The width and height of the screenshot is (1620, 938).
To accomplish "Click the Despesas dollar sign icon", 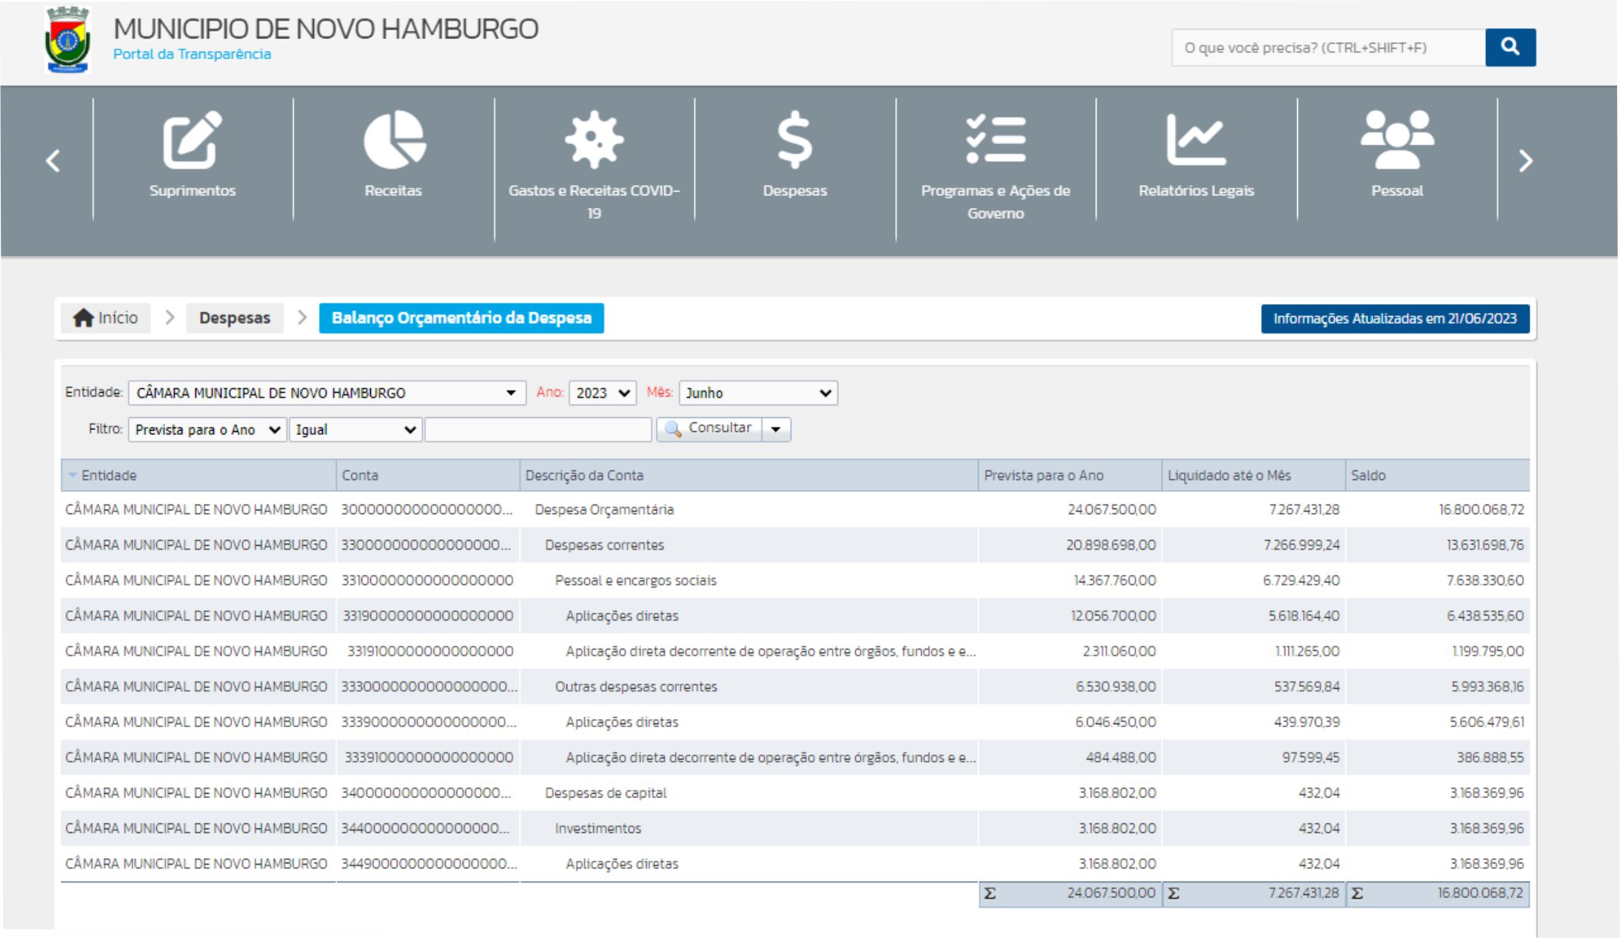I will 794,140.
